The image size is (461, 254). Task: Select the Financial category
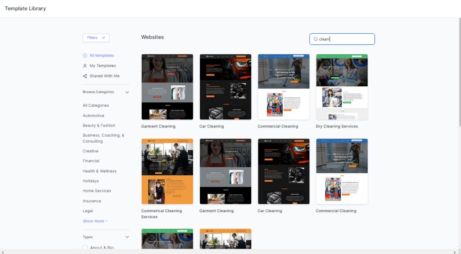pos(91,161)
